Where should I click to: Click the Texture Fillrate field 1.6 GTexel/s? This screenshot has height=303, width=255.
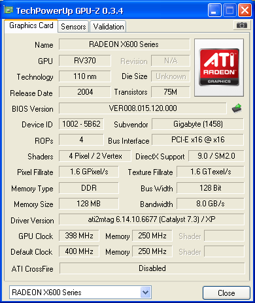[211, 172]
